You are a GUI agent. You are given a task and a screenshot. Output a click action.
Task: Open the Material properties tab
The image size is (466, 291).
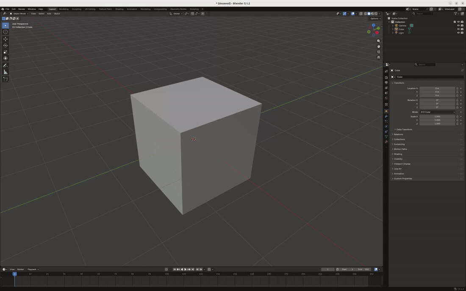(x=386, y=142)
